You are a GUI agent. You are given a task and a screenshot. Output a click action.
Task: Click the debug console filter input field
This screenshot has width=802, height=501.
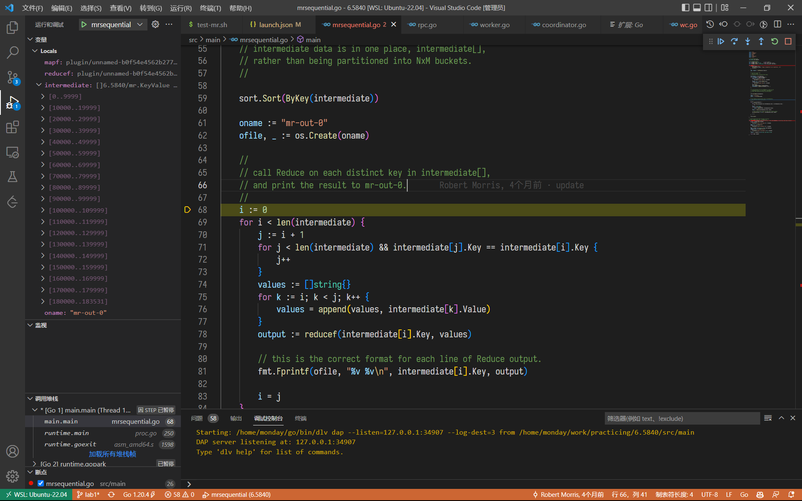(682, 418)
